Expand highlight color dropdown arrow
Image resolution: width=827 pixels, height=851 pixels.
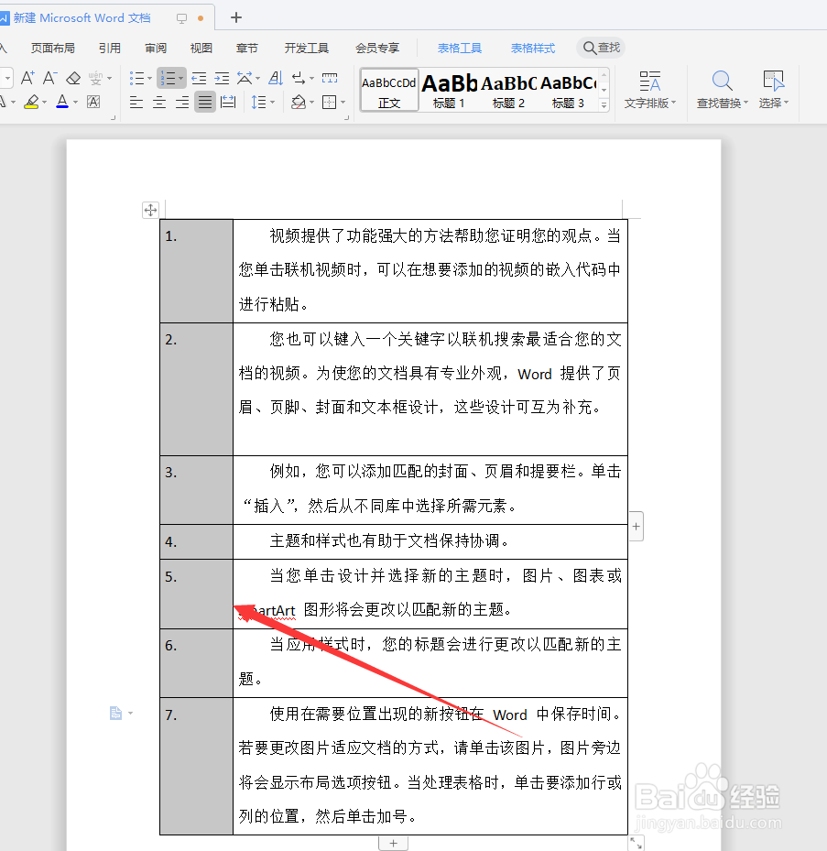(x=45, y=102)
